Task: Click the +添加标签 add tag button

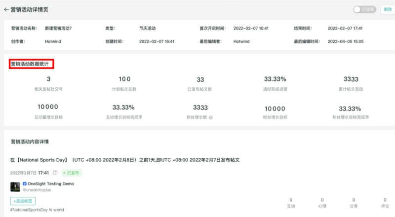Action: [x=23, y=201]
